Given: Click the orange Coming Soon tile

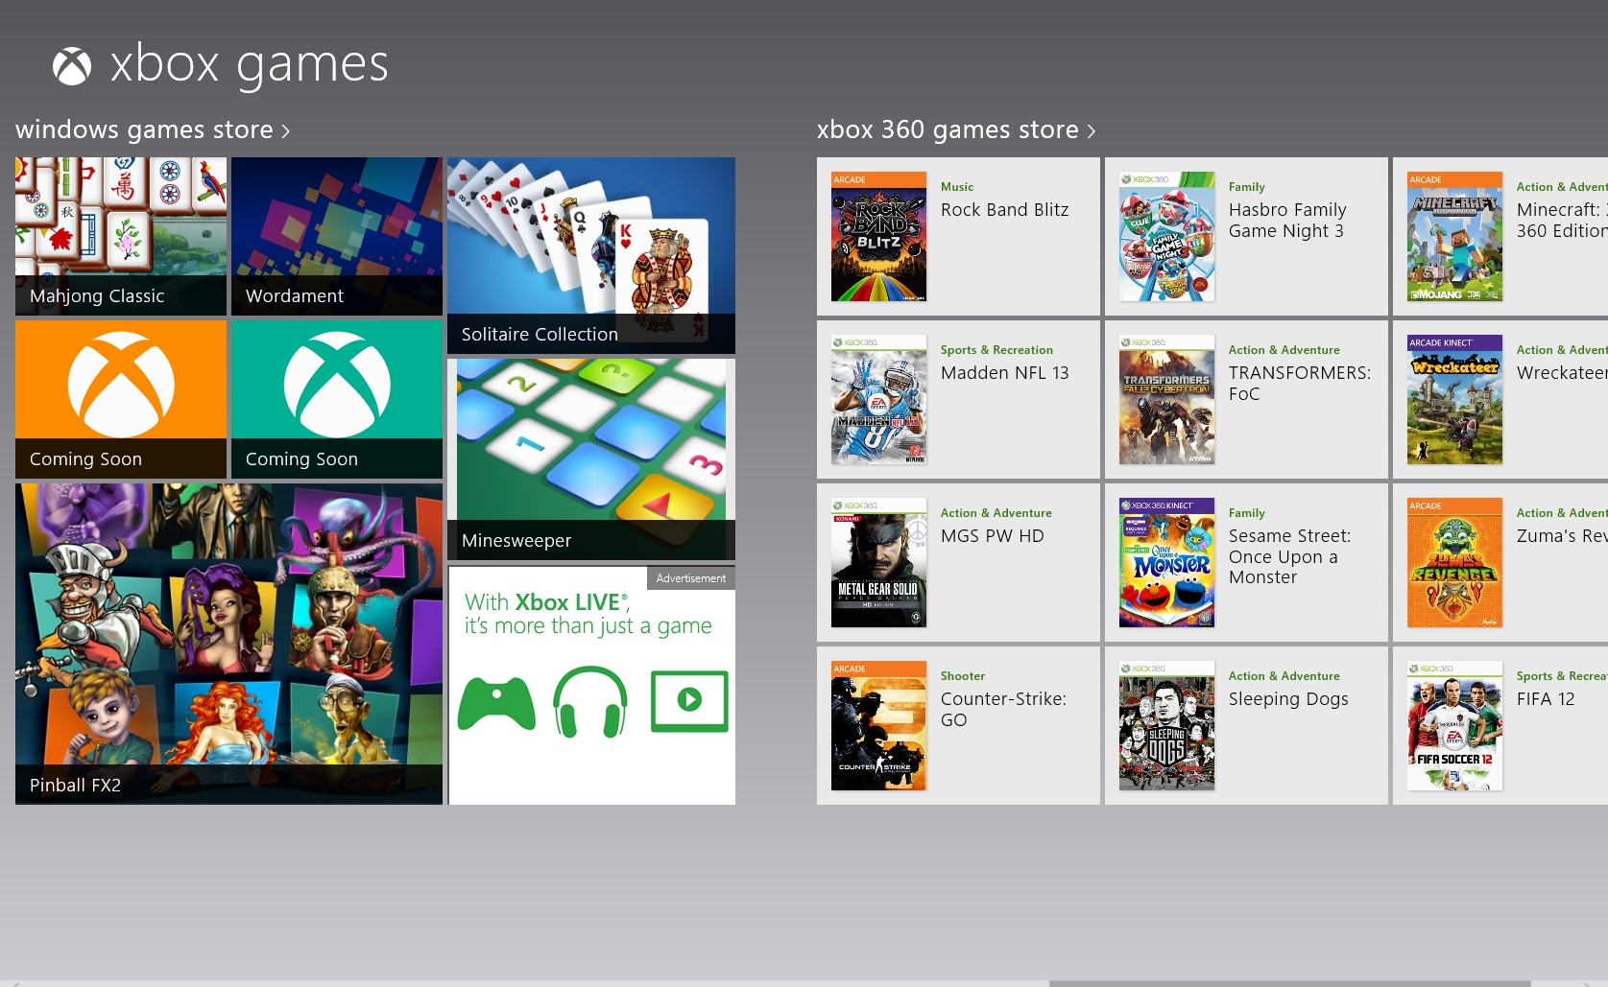Looking at the screenshot, I should click(x=121, y=399).
